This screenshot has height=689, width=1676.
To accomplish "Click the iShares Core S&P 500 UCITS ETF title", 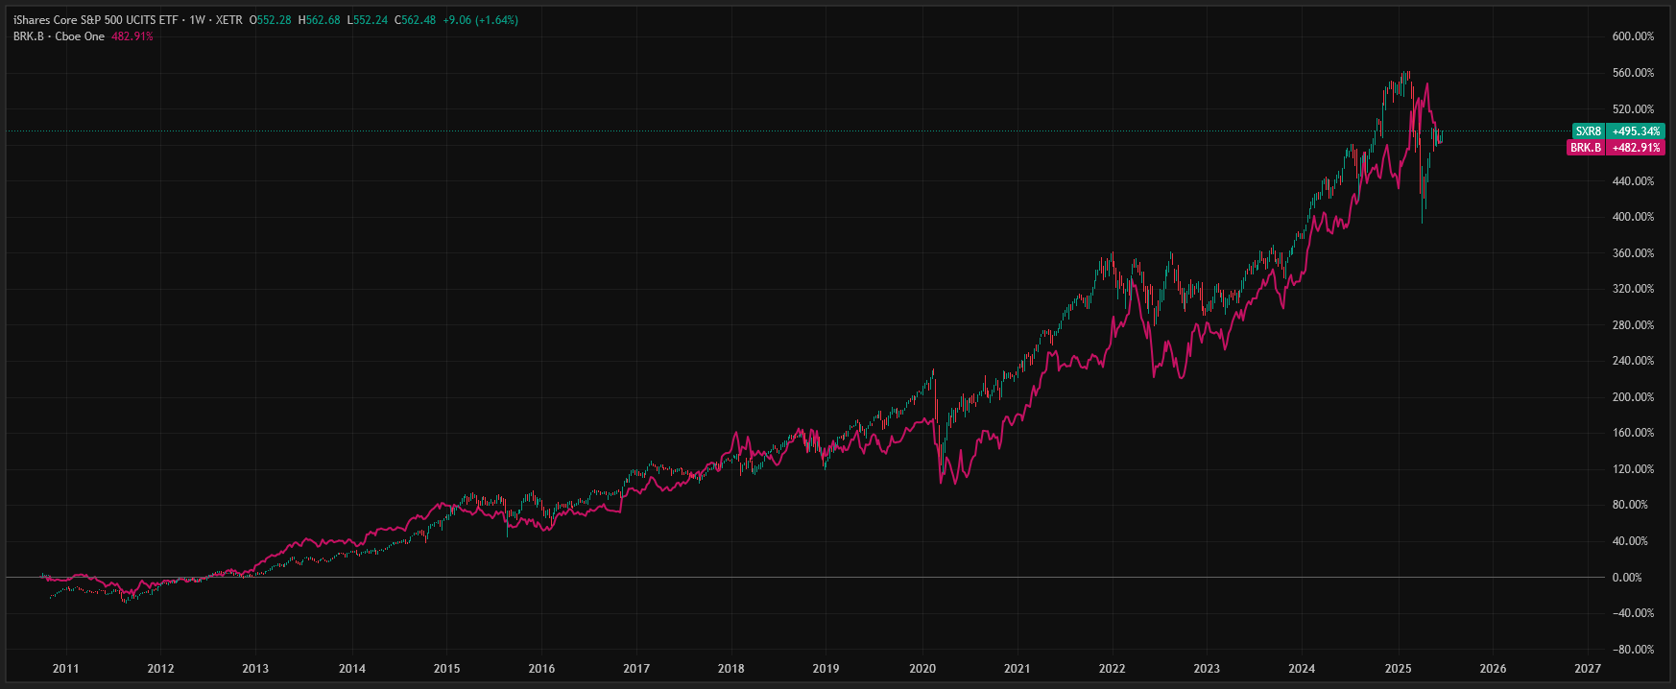I will 97,20.
